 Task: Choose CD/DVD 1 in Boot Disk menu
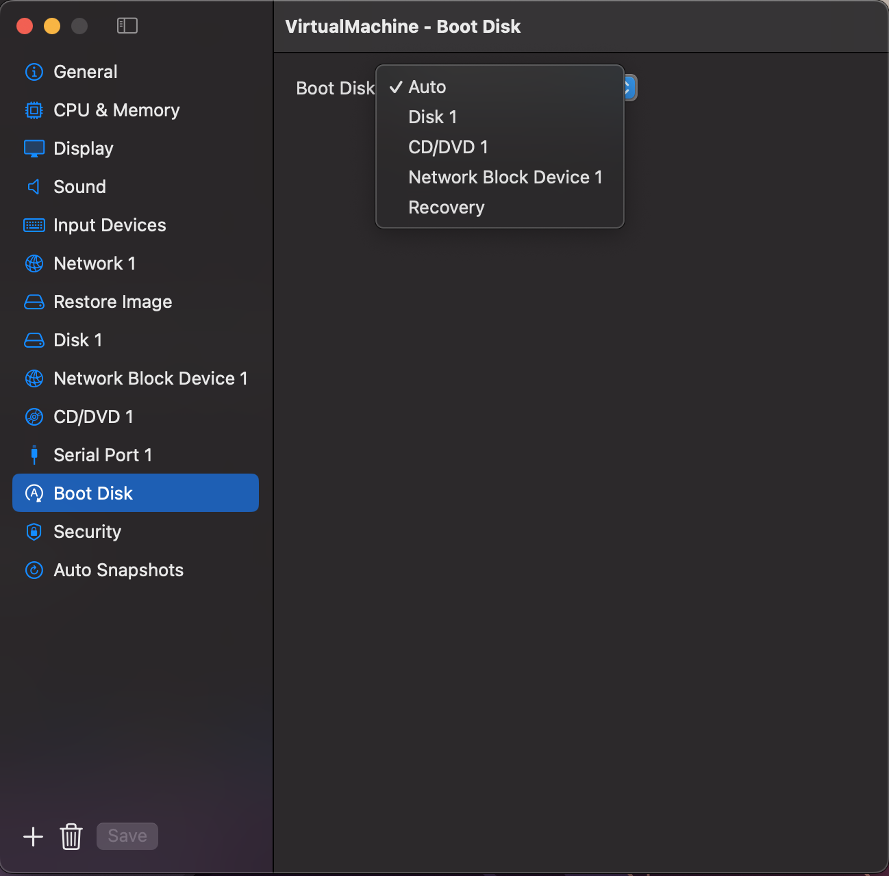(x=500, y=147)
